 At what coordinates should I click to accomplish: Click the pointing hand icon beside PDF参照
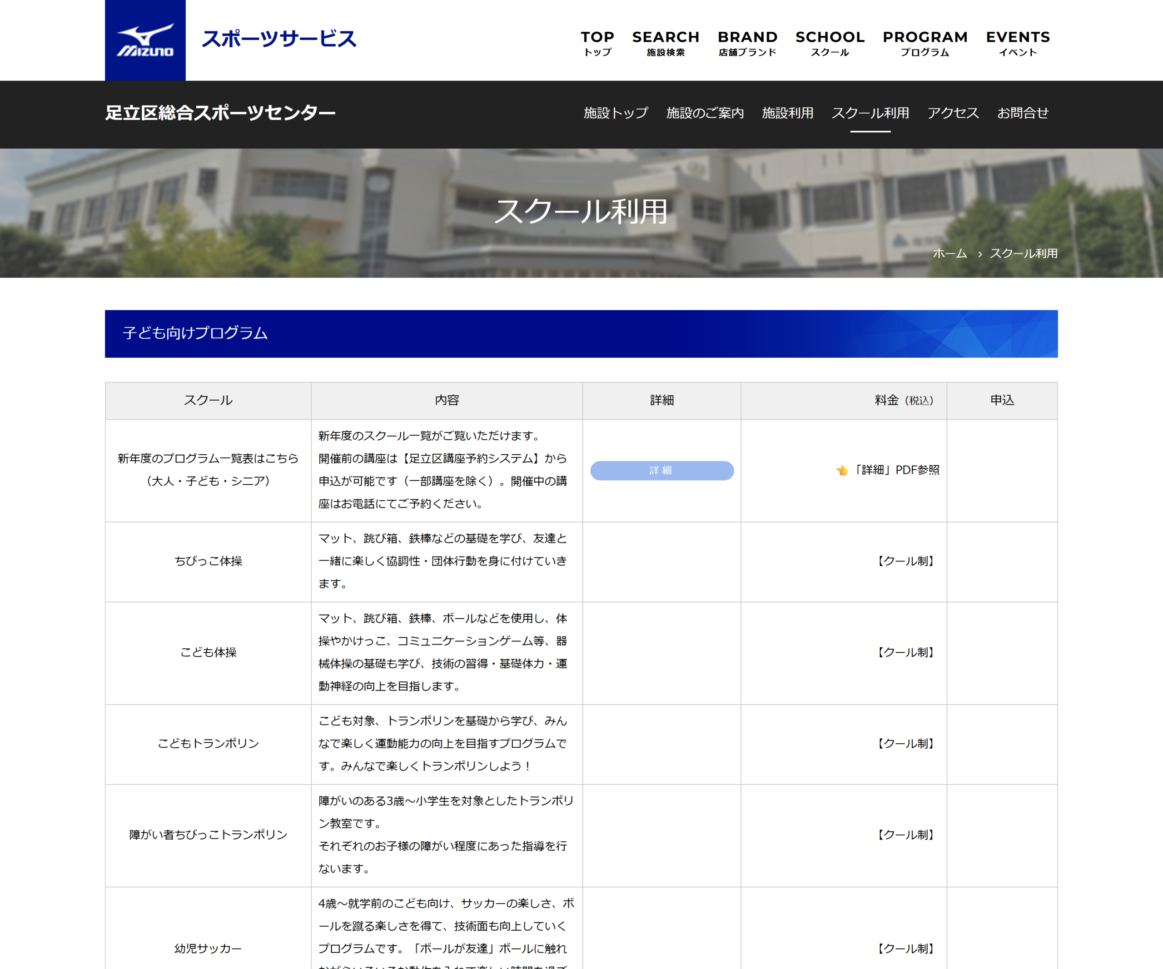click(x=842, y=470)
